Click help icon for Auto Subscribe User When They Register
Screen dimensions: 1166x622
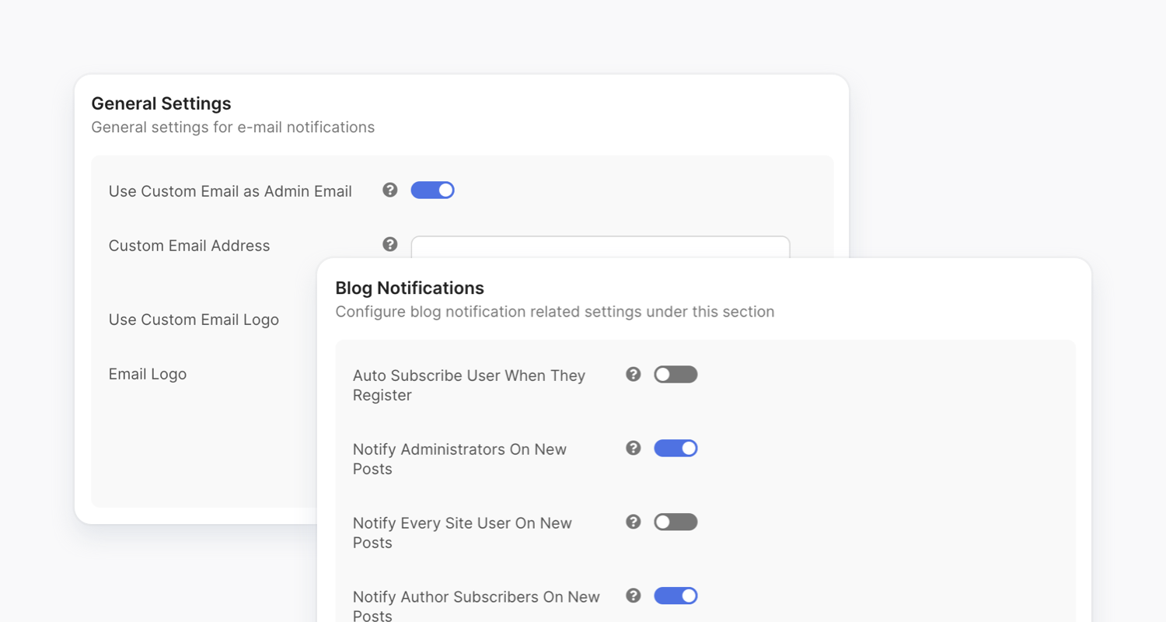[x=633, y=374]
